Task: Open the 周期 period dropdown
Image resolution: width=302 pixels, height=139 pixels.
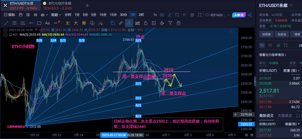Action: click(56, 15)
